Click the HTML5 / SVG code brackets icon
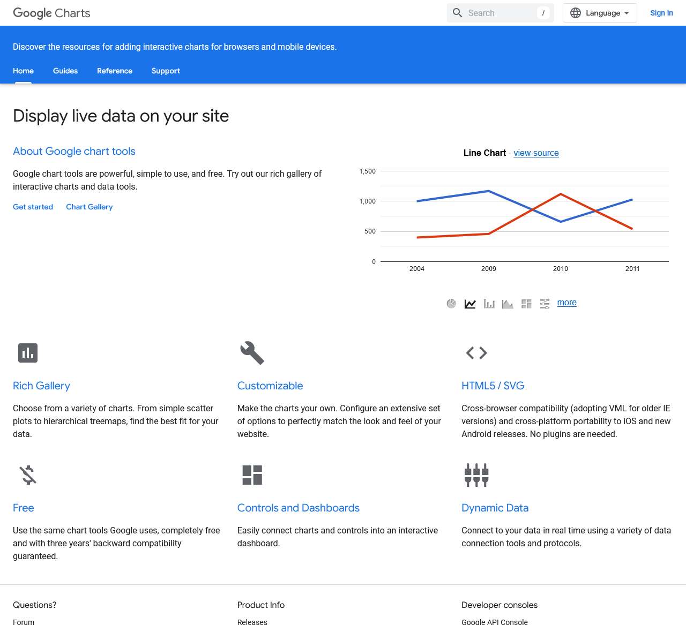The image size is (686, 625). 476,353
